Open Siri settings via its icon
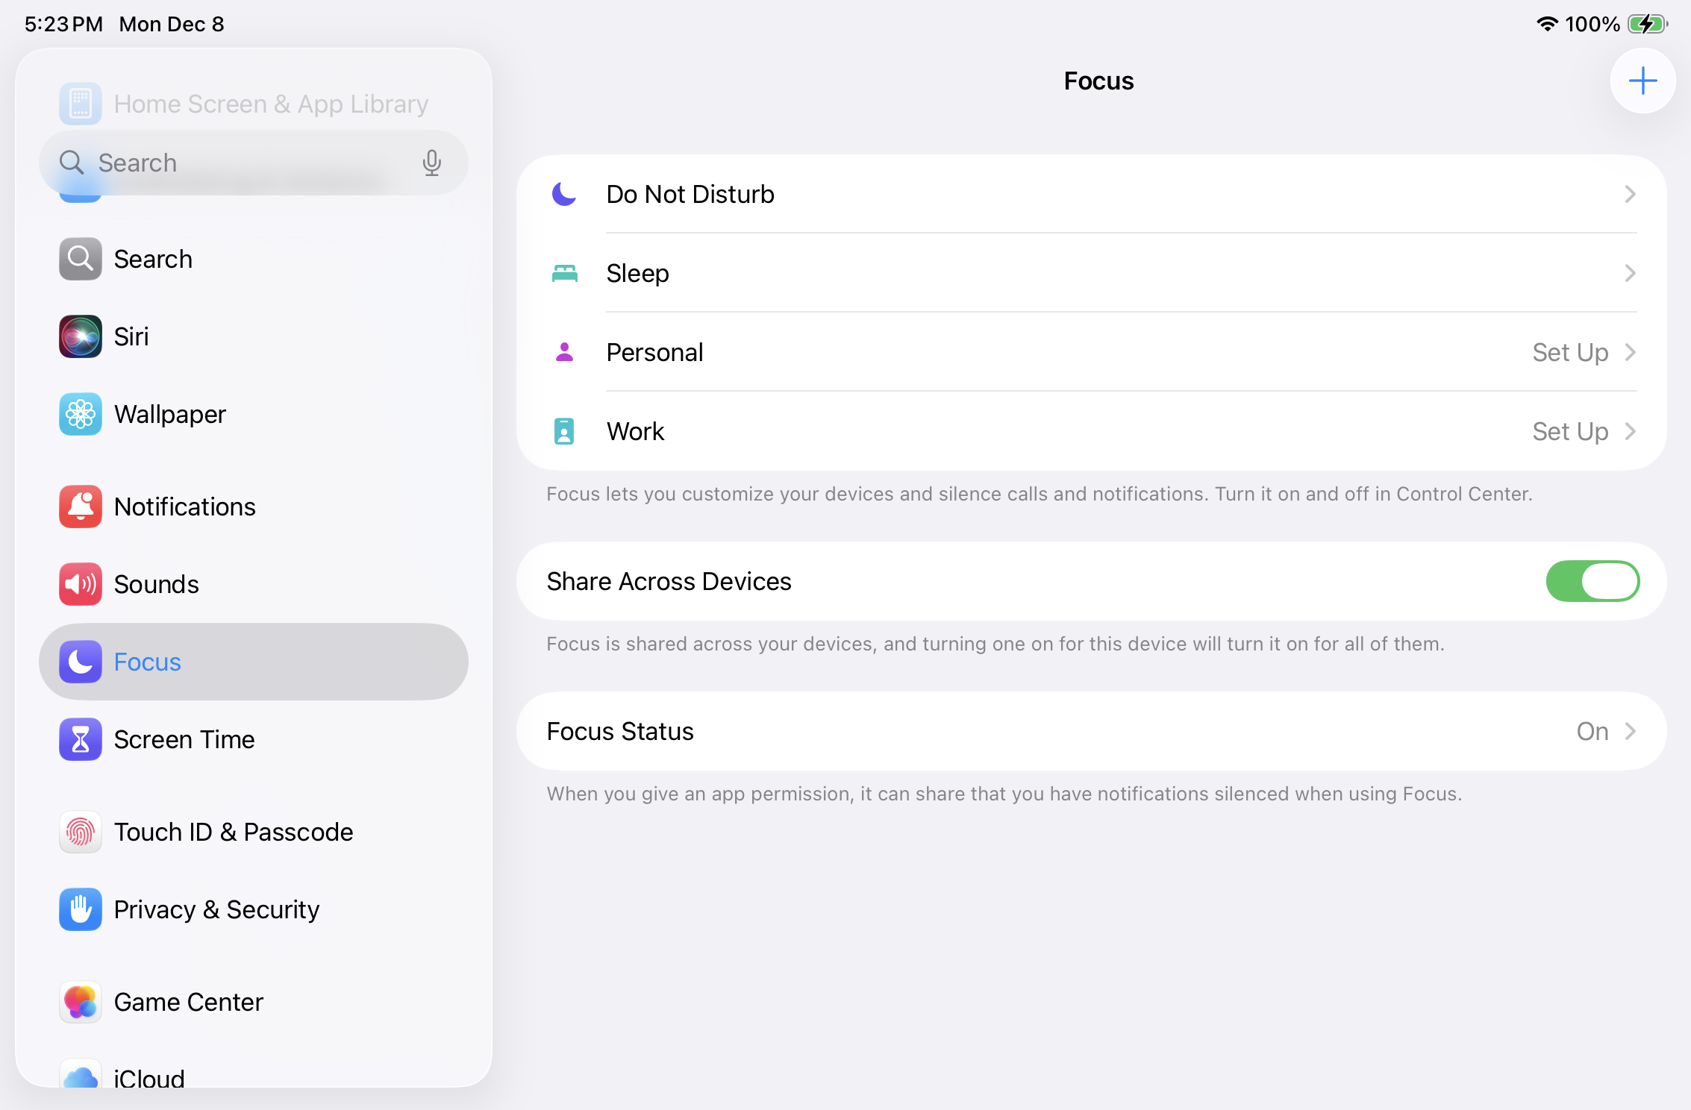The height and width of the screenshot is (1110, 1691). point(81,336)
